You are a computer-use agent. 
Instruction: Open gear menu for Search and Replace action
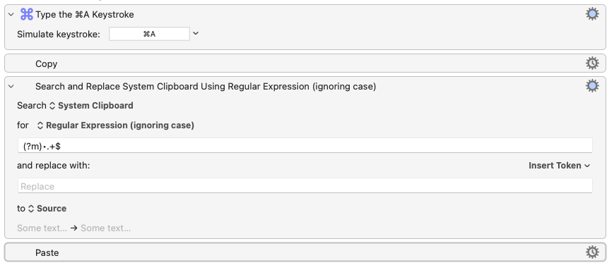pyautogui.click(x=592, y=86)
